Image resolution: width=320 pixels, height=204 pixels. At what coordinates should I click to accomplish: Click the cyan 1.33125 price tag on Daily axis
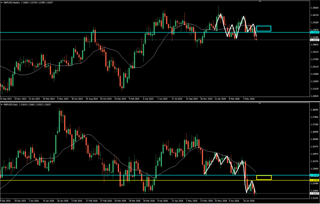tap(315, 175)
